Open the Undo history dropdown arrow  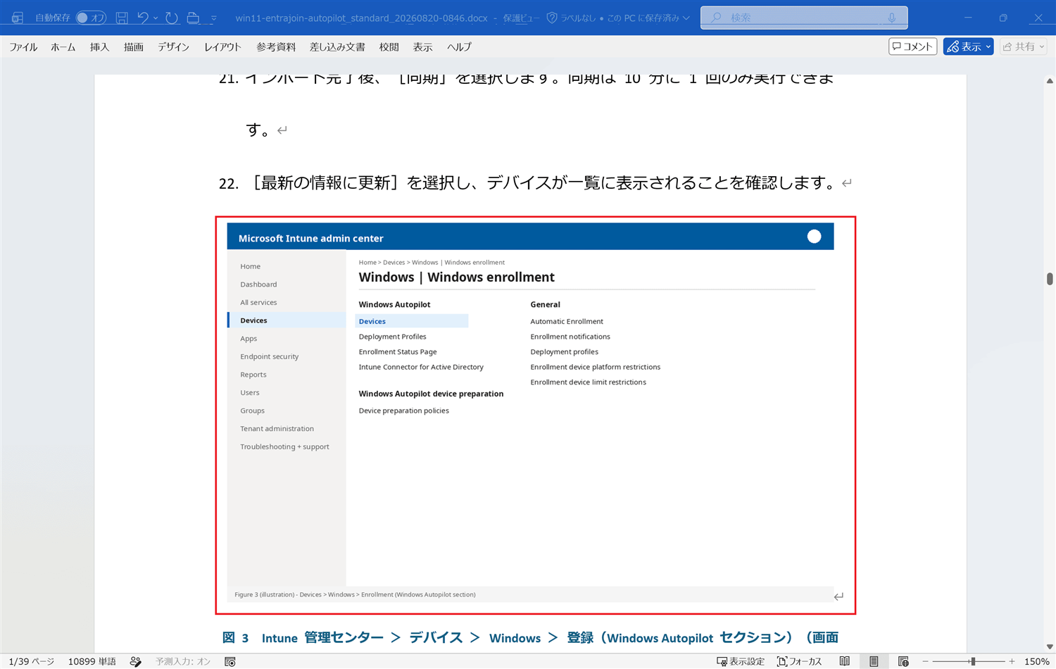coord(156,18)
